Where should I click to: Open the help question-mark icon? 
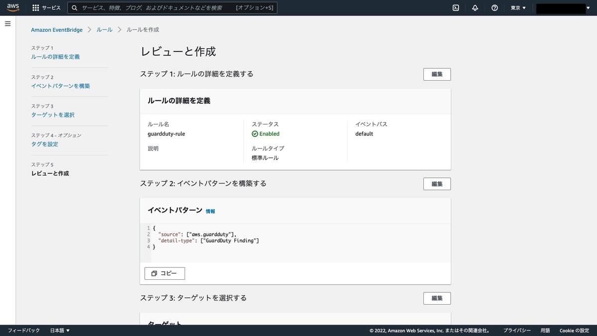[x=494, y=7]
